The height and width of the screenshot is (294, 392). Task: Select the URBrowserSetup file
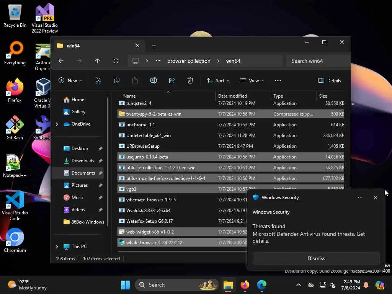231,146
